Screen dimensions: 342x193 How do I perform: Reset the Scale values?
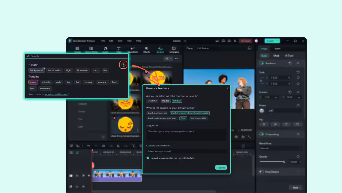(298, 72)
